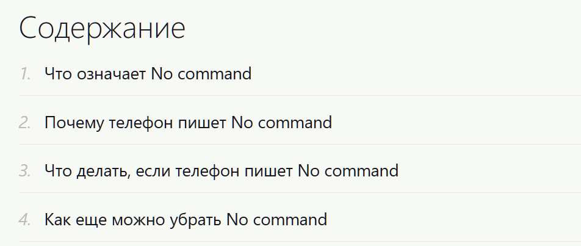The width and height of the screenshot is (581, 246).
Task: Click the word 'убрать' in the fourth item
Action: (195, 220)
